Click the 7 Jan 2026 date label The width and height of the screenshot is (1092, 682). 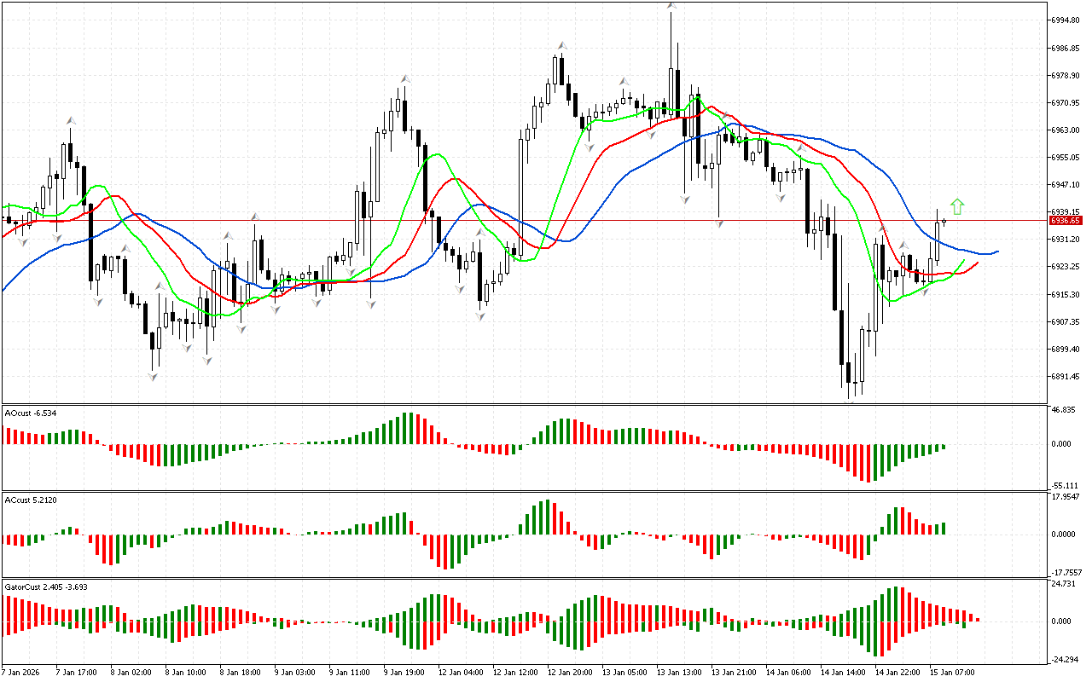click(x=22, y=672)
